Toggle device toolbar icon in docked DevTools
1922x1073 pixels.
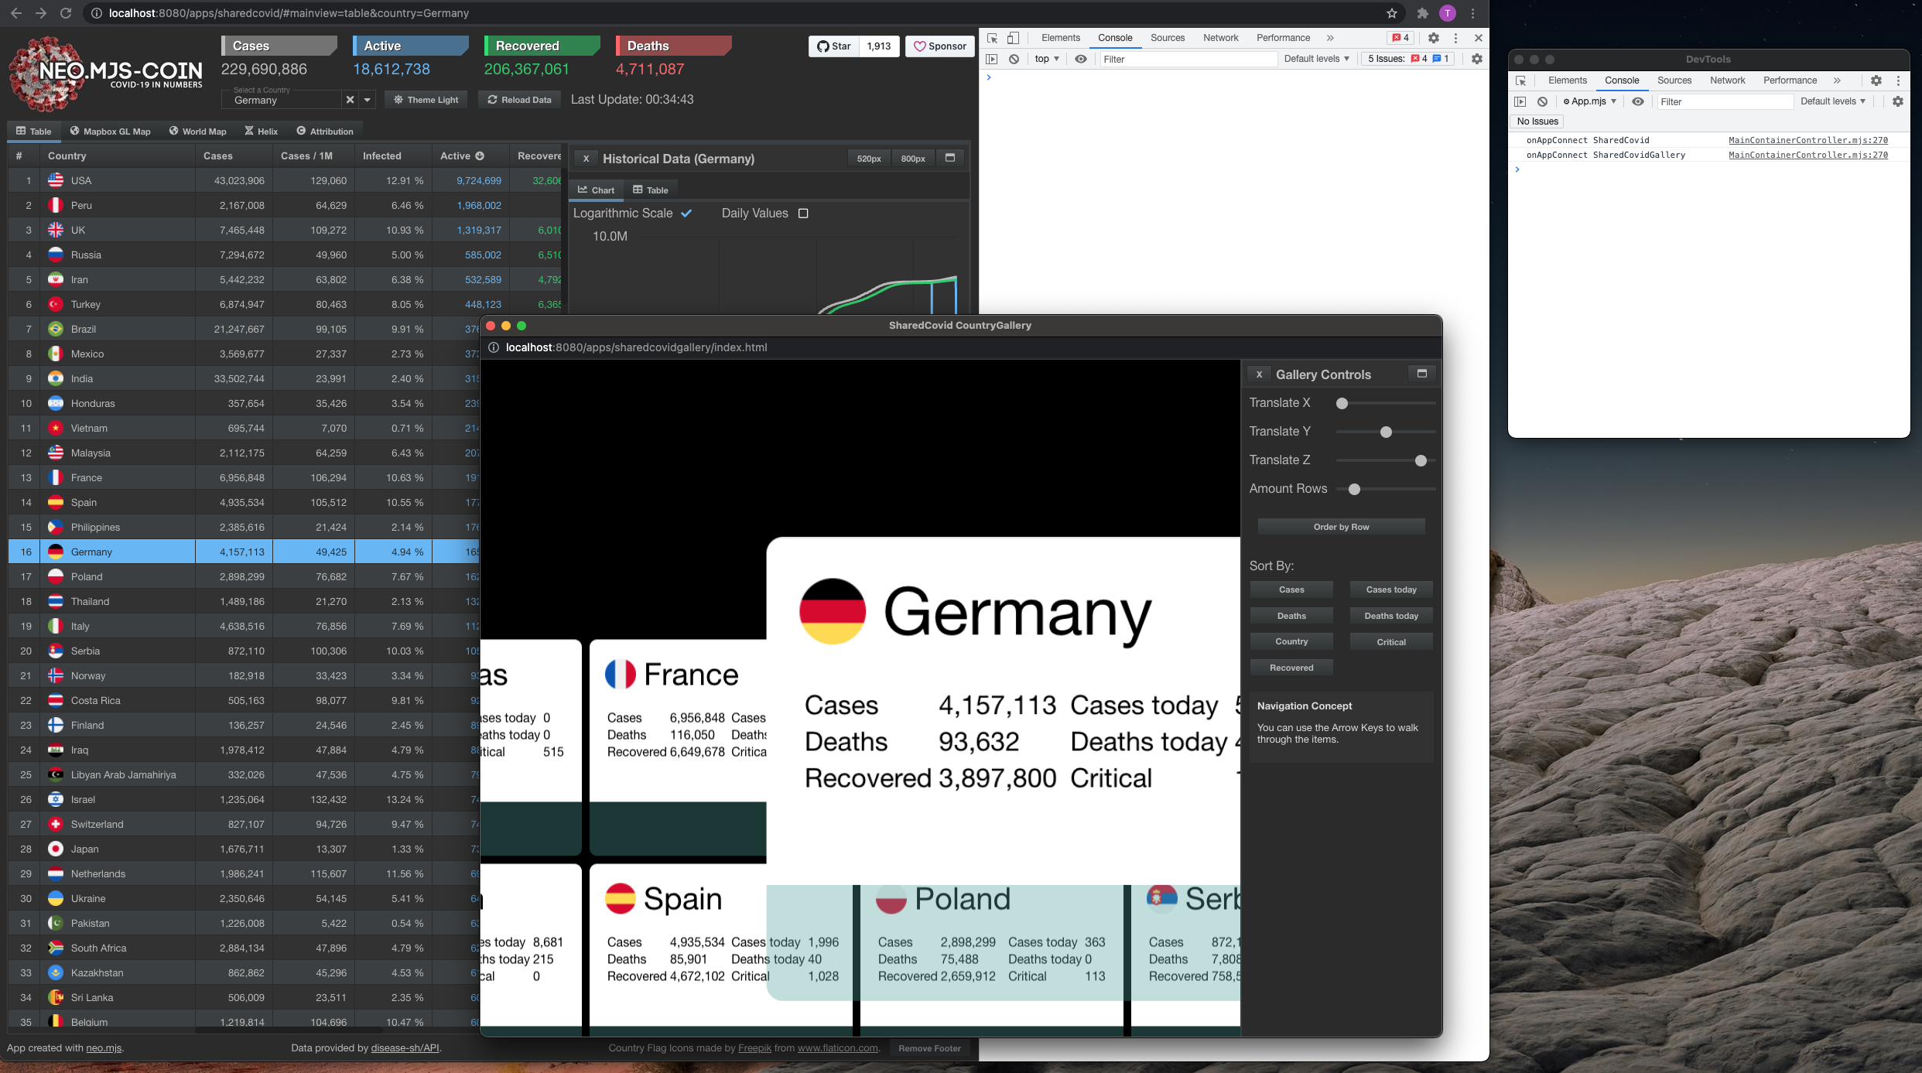pos(1013,38)
